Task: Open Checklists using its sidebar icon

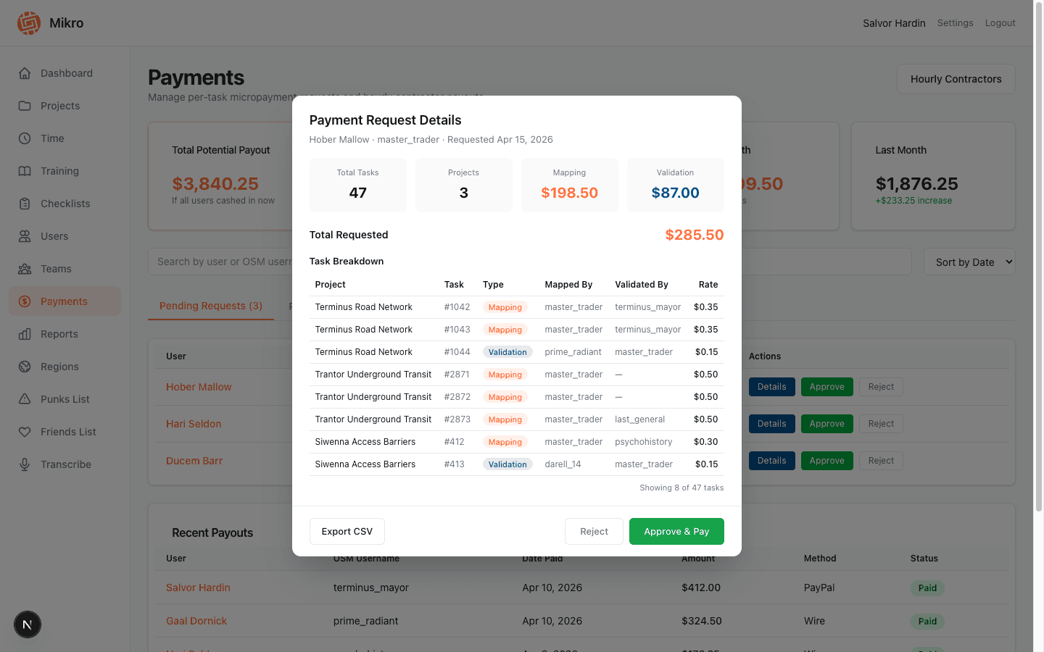Action: click(x=25, y=204)
